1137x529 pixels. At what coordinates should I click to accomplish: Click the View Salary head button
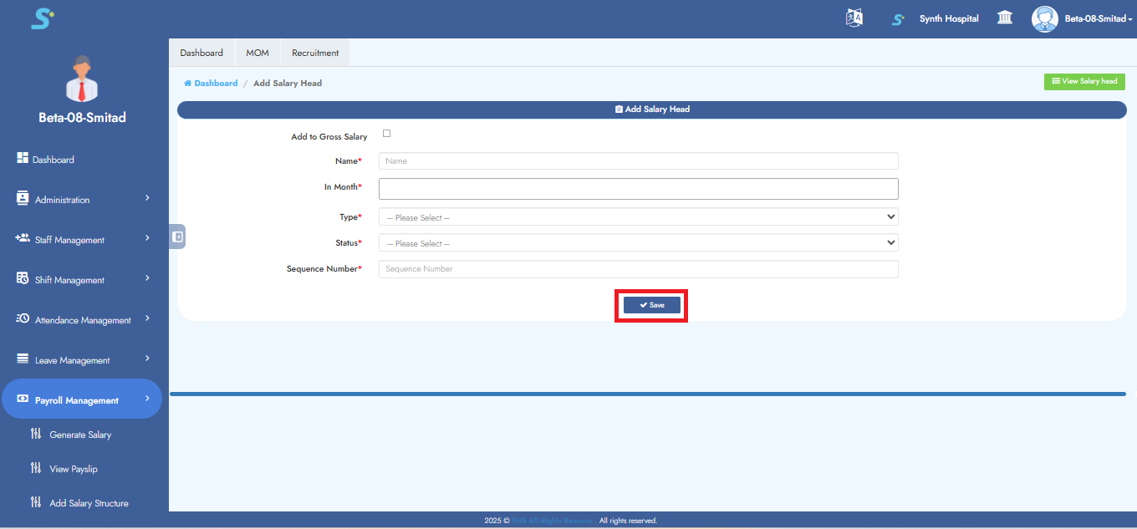[x=1084, y=82]
